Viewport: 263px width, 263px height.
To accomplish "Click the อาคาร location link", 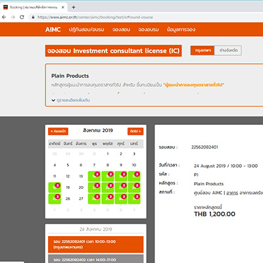I will pyautogui.click(x=232, y=193).
